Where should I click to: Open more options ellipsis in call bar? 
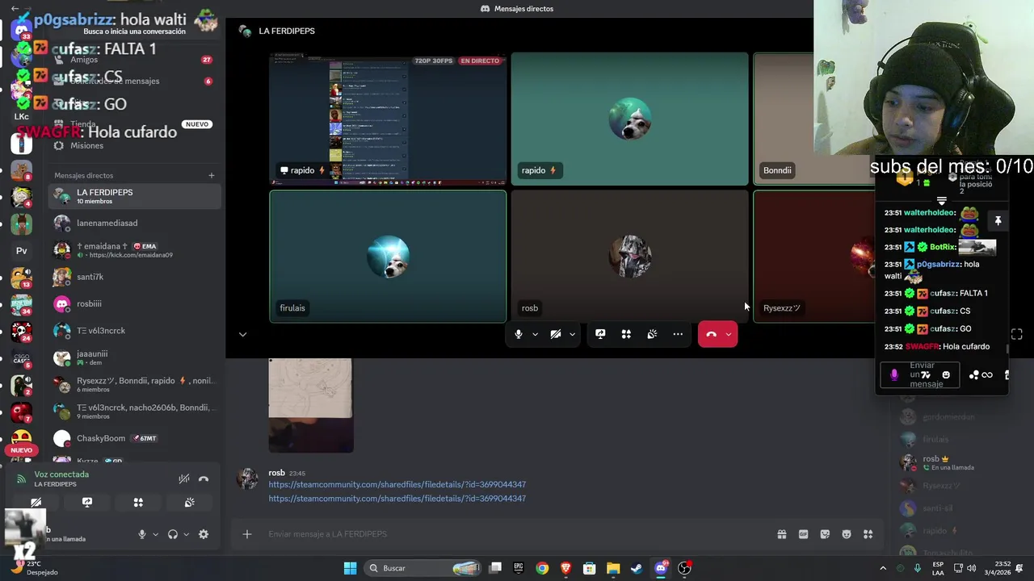pos(678,334)
